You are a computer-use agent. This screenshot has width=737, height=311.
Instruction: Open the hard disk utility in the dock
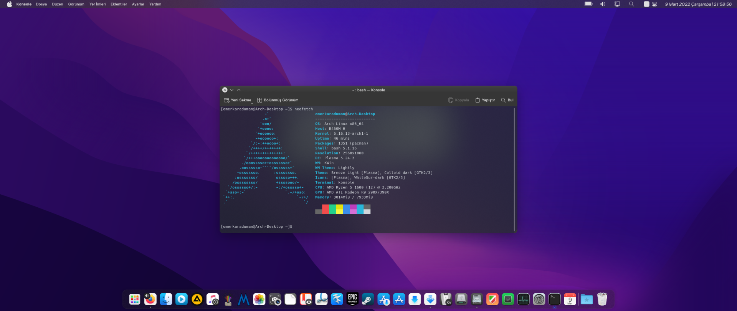point(477,299)
